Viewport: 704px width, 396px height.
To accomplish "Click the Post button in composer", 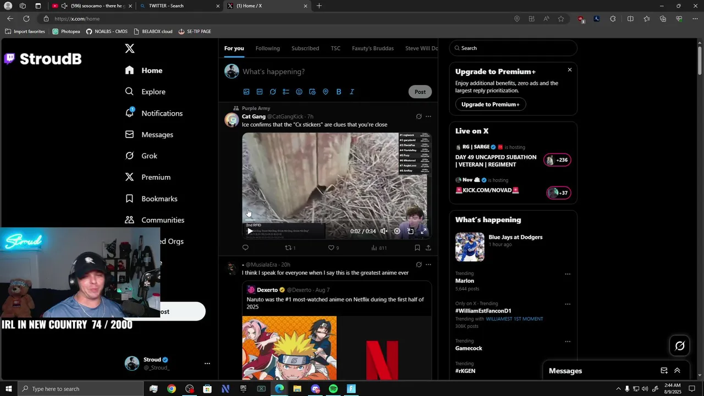I will [420, 92].
